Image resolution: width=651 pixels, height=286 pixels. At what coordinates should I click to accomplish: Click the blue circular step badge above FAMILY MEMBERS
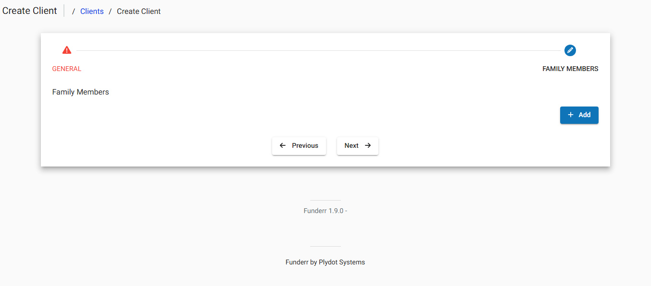(570, 50)
